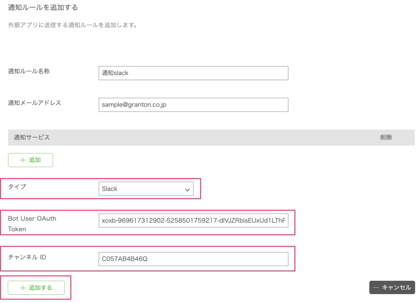419x303 pixels.
Task: Click the chevron arrow in the タイプ select
Action: point(187,189)
